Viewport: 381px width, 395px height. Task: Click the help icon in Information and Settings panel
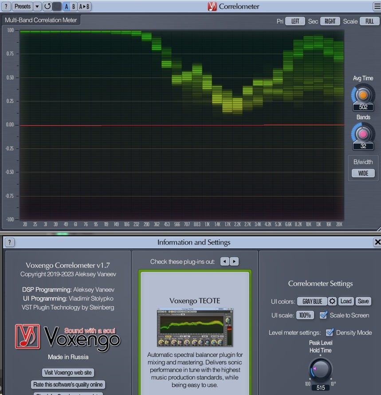coord(9,242)
